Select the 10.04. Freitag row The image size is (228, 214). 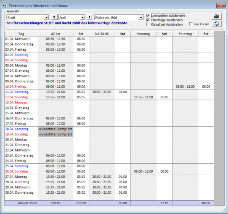click(109, 87)
